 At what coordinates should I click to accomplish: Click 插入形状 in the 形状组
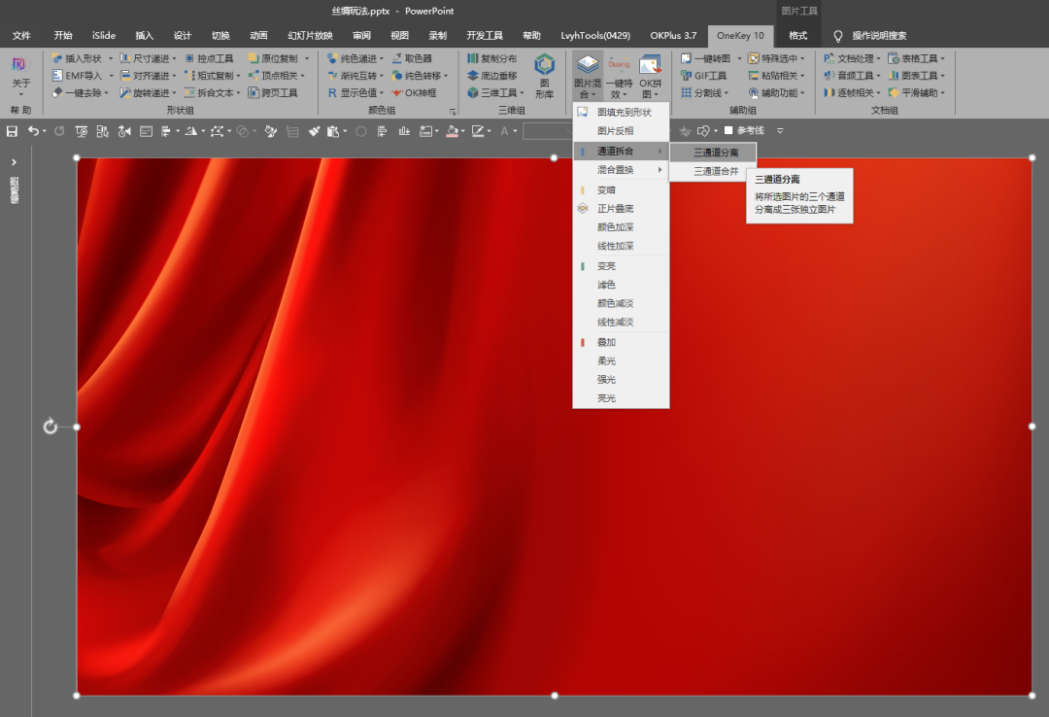78,58
